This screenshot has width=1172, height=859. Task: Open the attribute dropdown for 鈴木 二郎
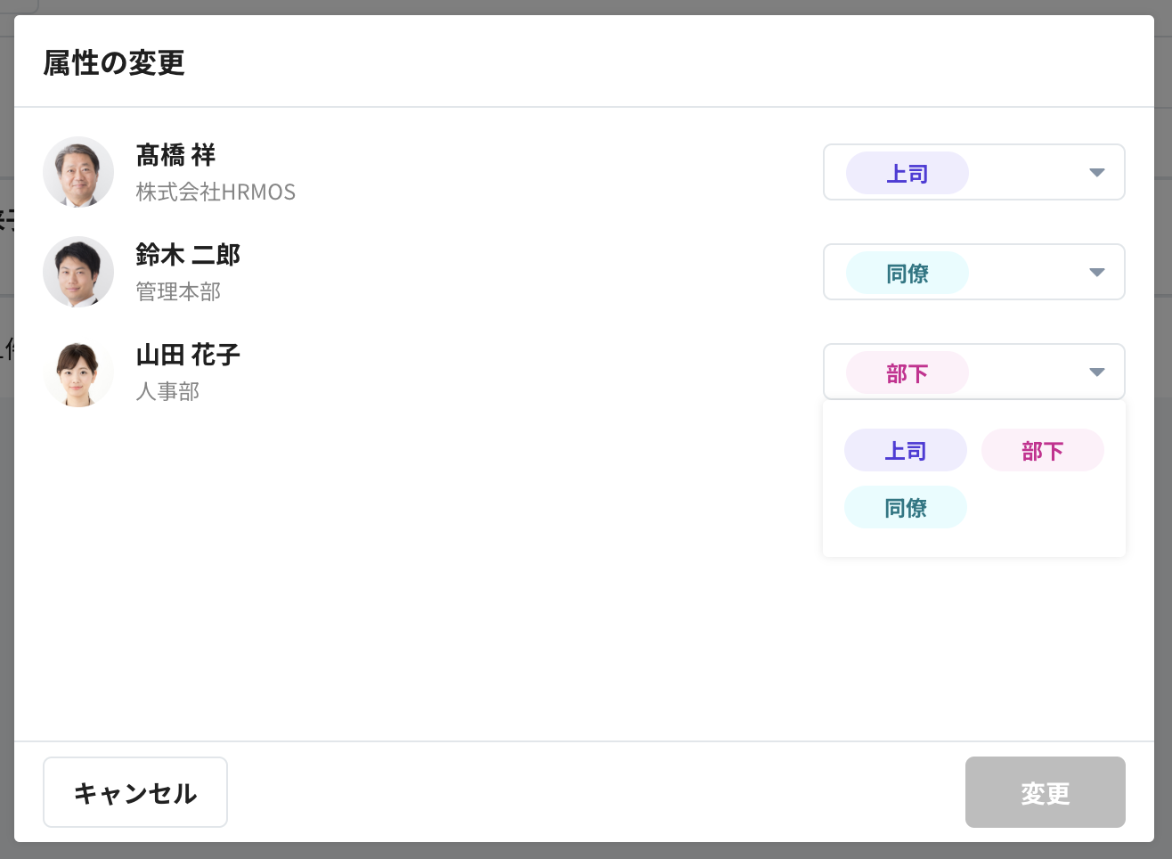1096,272
